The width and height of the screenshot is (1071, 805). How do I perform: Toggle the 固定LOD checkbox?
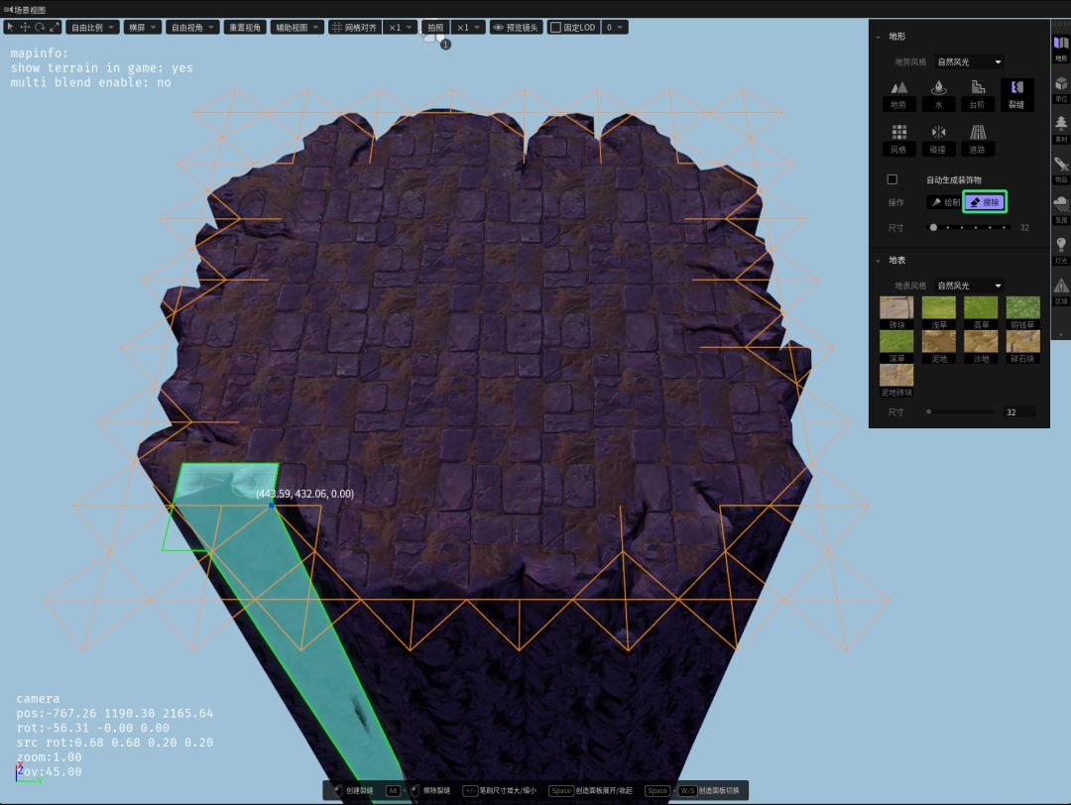[555, 28]
